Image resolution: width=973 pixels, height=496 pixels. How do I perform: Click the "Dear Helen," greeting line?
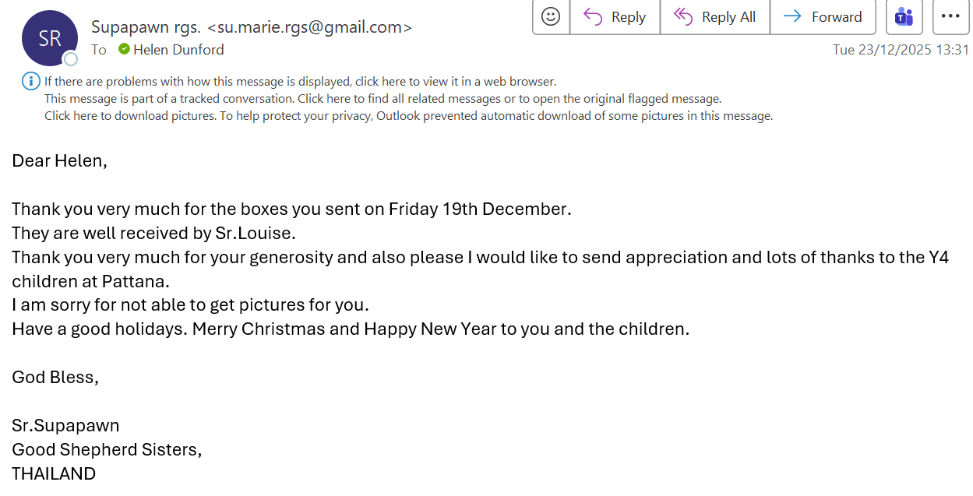pos(59,161)
